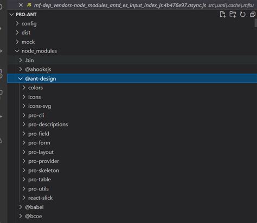Image resolution: width=257 pixels, height=223 pixels.
Task: Select the icons-svg folder name
Action: coord(40,106)
